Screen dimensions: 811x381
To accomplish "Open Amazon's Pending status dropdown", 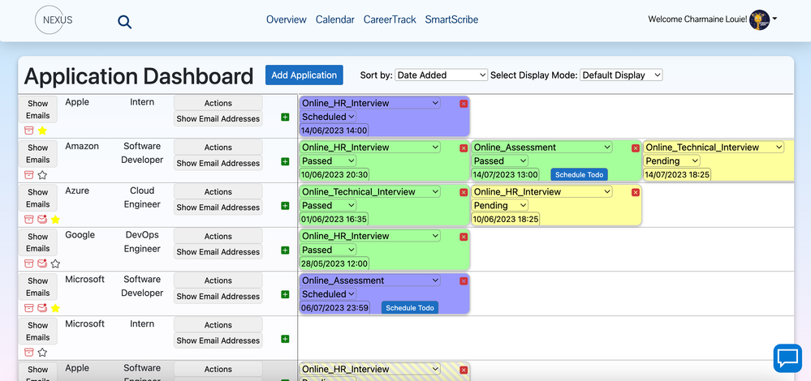I will (x=672, y=161).
